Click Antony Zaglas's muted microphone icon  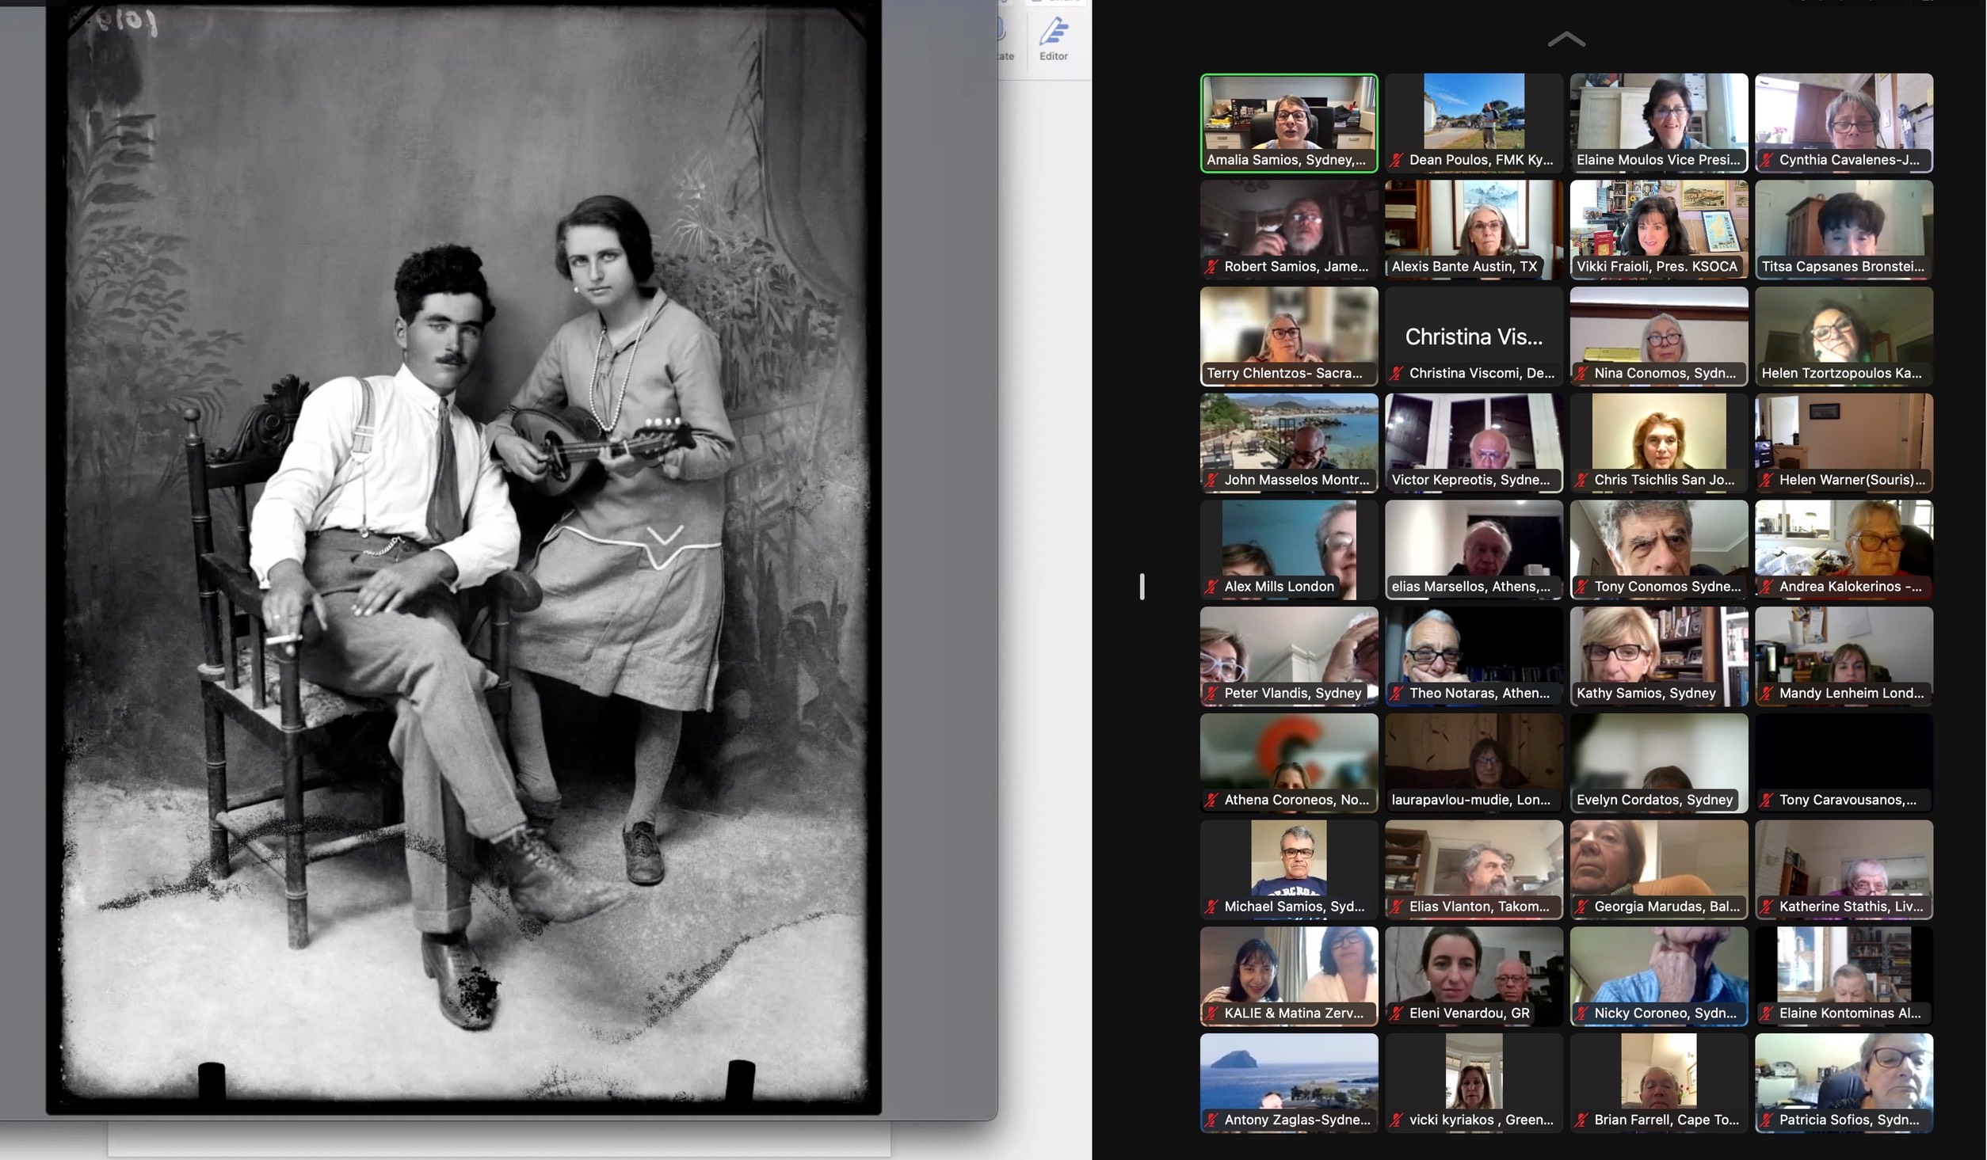[1211, 1120]
